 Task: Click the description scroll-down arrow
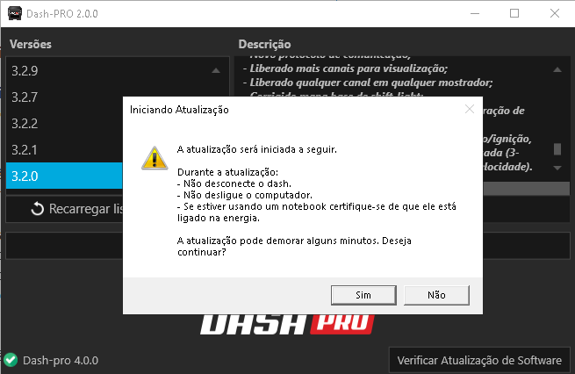click(557, 168)
